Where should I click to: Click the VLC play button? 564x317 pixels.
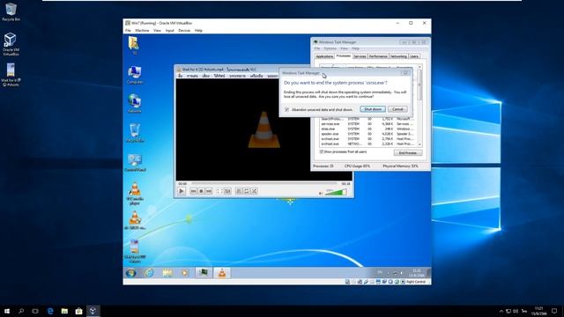pyautogui.click(x=182, y=191)
